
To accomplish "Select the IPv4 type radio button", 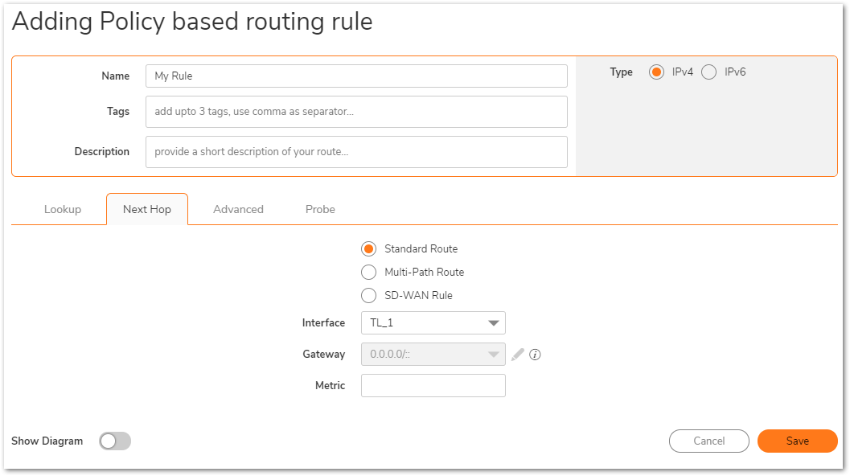I will [656, 72].
